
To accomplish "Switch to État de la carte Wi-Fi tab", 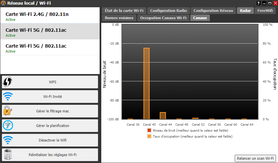I will [x=124, y=11].
